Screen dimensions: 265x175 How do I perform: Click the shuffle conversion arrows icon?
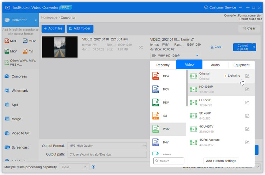pos(141,47)
